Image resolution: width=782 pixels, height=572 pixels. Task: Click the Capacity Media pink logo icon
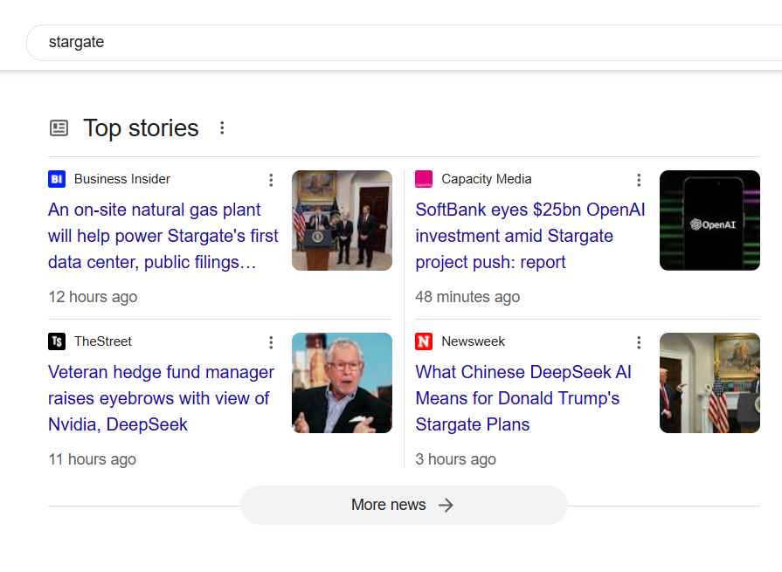point(424,179)
